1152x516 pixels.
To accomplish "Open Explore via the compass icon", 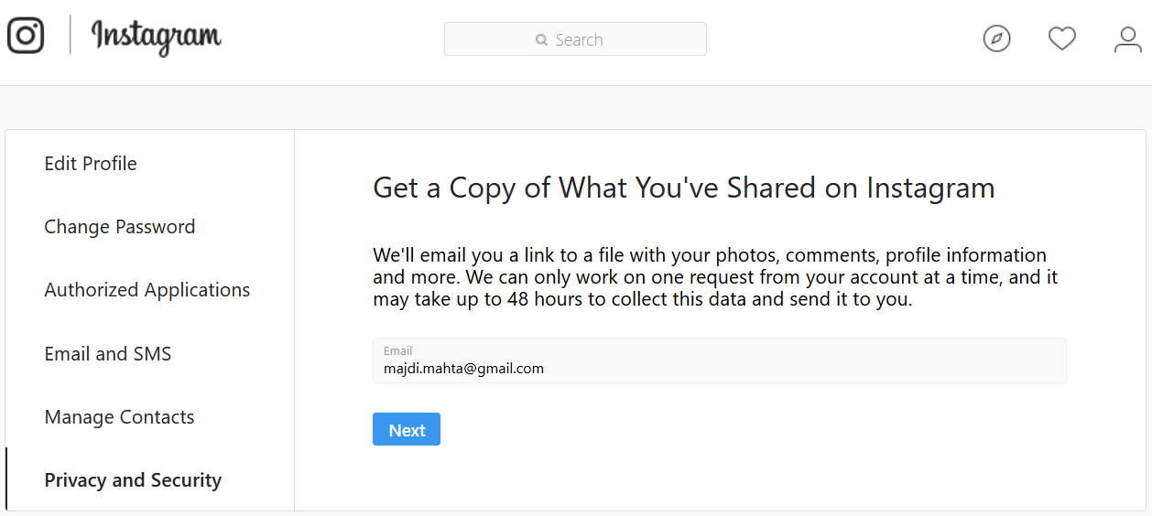I will click(x=996, y=38).
